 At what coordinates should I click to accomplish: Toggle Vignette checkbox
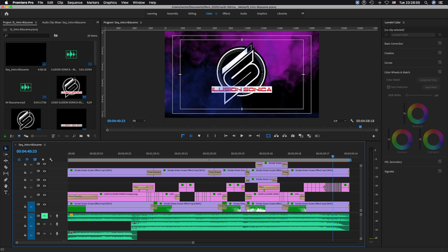[x=440, y=171]
